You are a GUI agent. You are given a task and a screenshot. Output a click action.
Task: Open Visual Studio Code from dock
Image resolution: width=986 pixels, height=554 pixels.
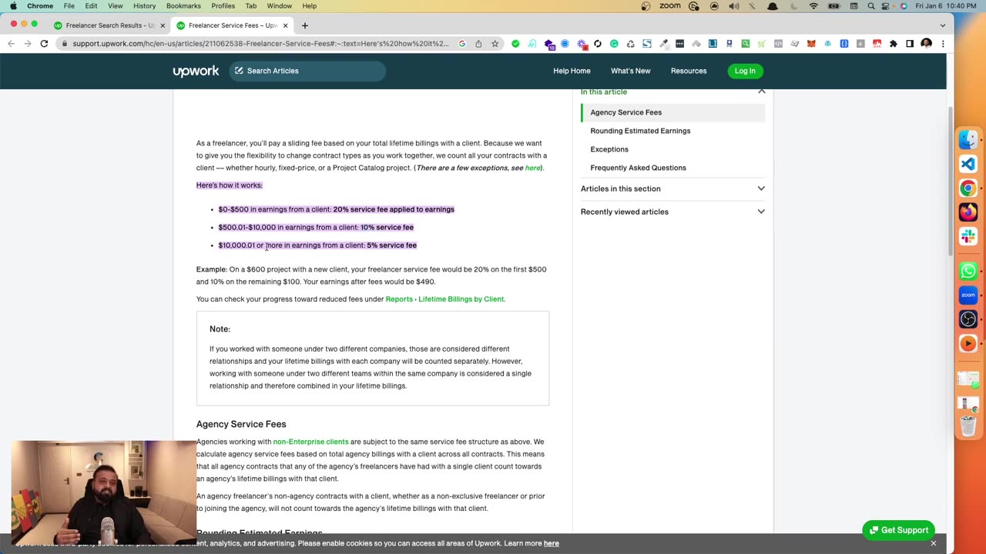tap(968, 164)
